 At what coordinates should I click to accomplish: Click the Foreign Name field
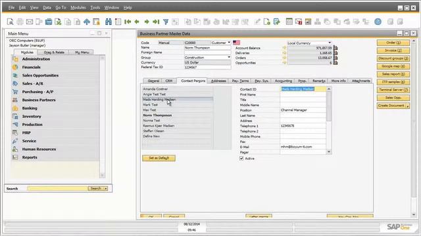[x=208, y=52]
